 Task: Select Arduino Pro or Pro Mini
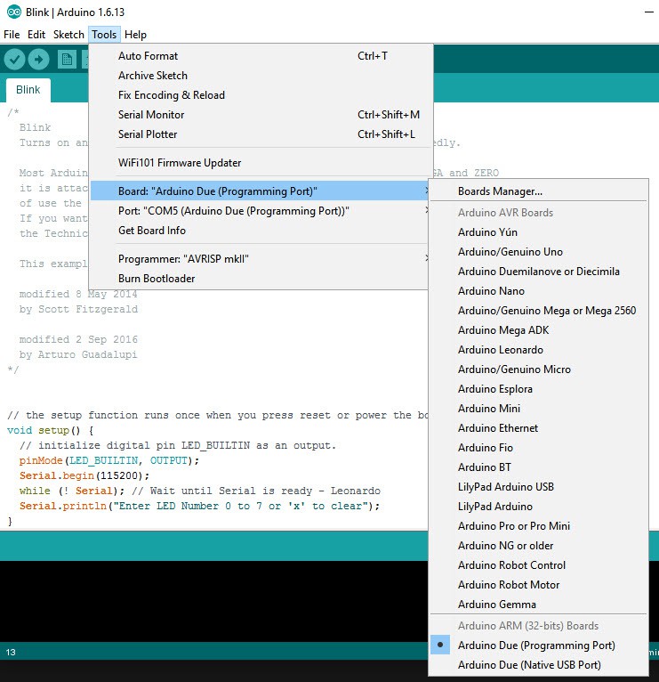point(539,525)
